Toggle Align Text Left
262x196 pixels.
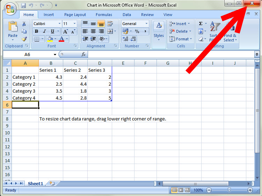(x=85, y=31)
